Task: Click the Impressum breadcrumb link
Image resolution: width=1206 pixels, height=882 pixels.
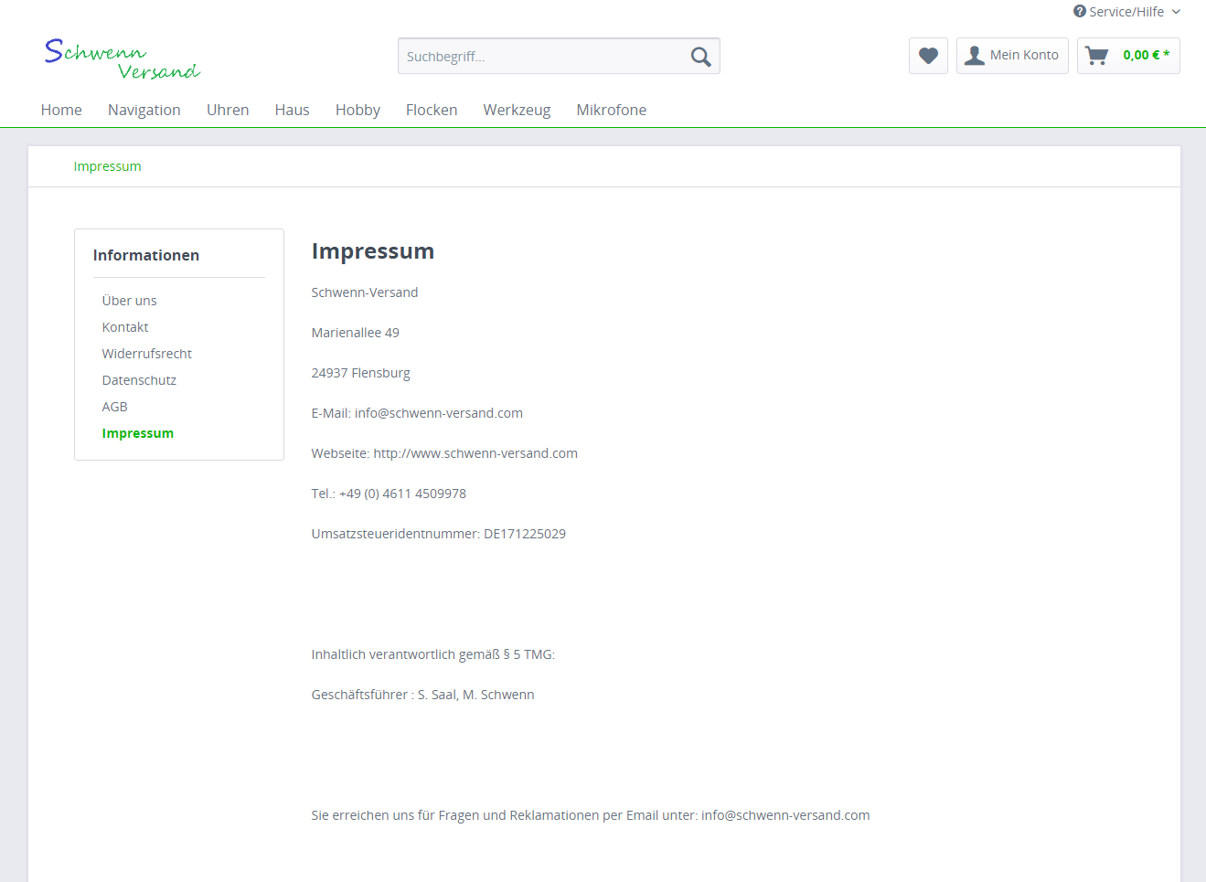Action: 107,166
